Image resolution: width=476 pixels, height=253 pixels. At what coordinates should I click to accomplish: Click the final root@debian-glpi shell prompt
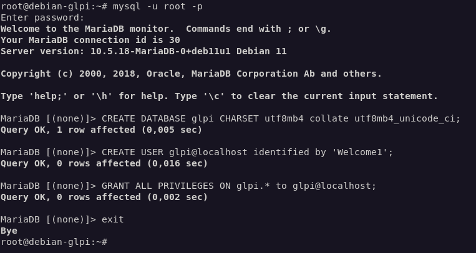tap(54, 242)
